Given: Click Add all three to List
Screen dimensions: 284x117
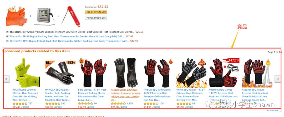Looking at the screenshot, I should point(96,18).
